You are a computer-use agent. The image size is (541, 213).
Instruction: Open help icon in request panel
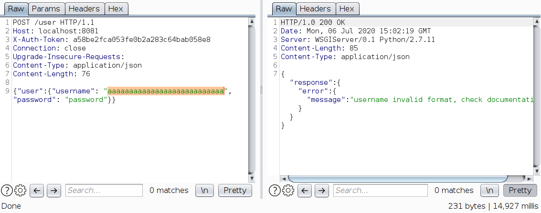click(x=7, y=191)
